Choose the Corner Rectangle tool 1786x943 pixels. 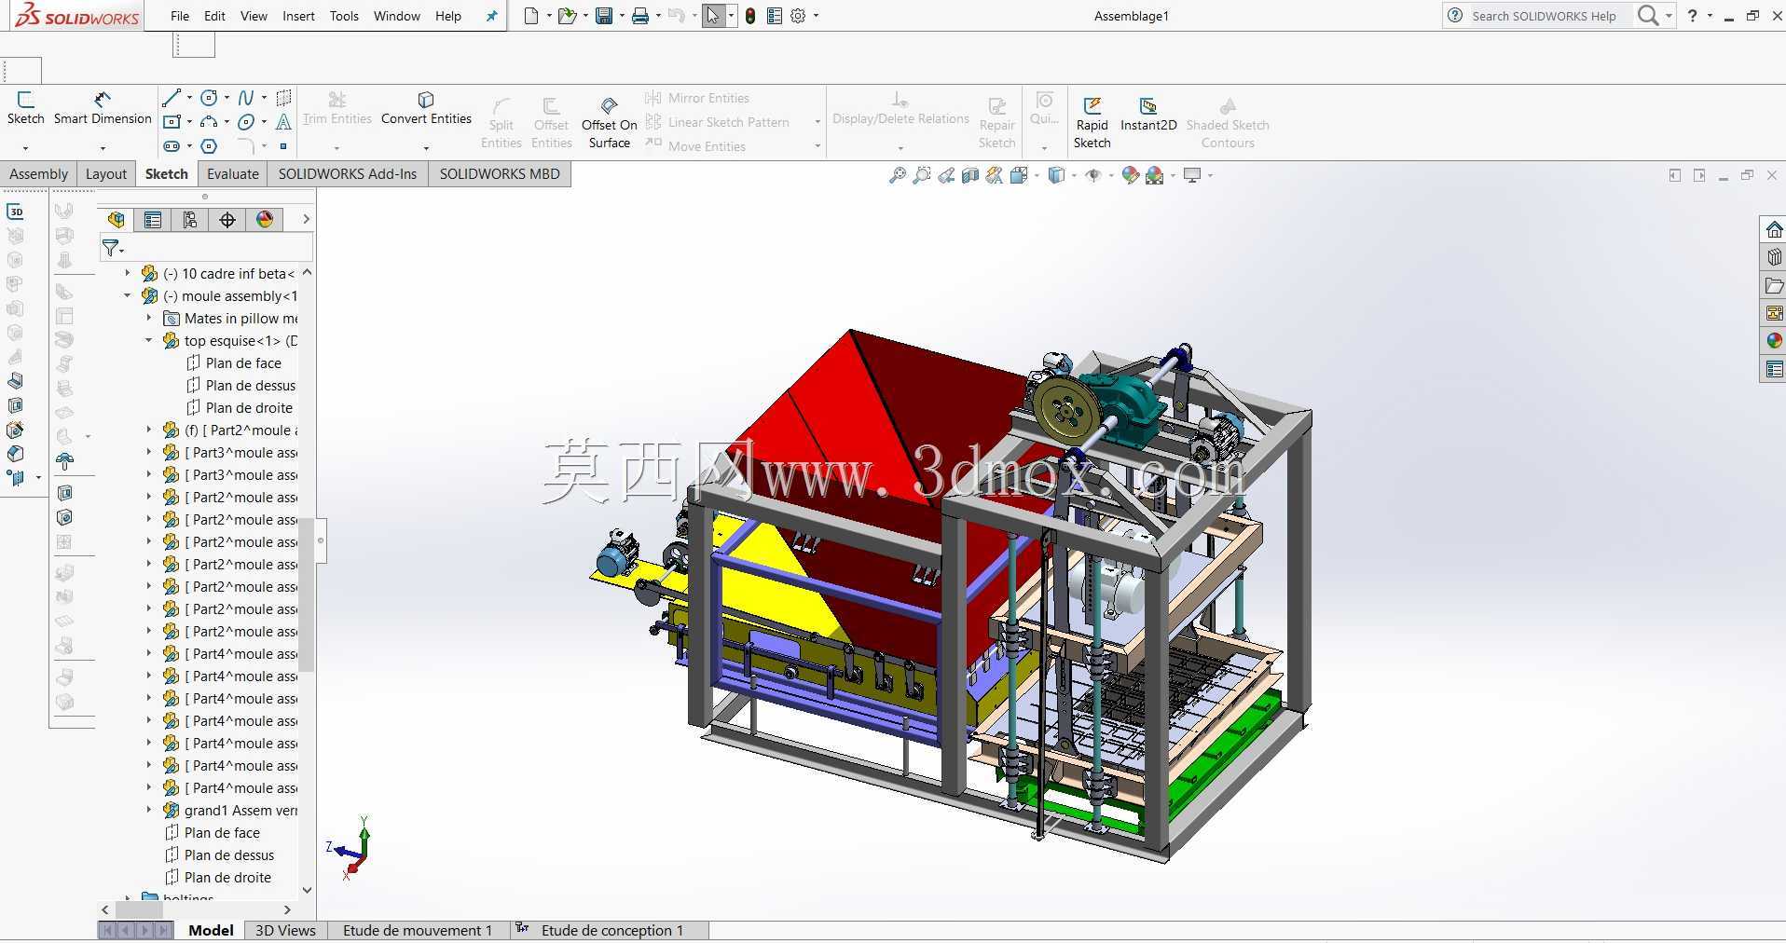[x=172, y=122]
